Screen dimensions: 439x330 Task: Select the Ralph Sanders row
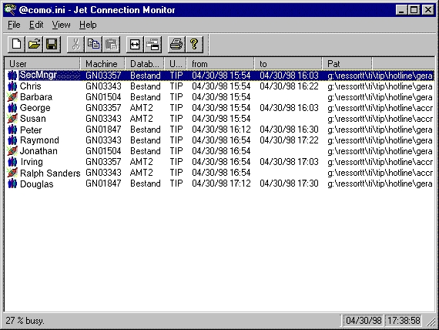tap(219, 173)
